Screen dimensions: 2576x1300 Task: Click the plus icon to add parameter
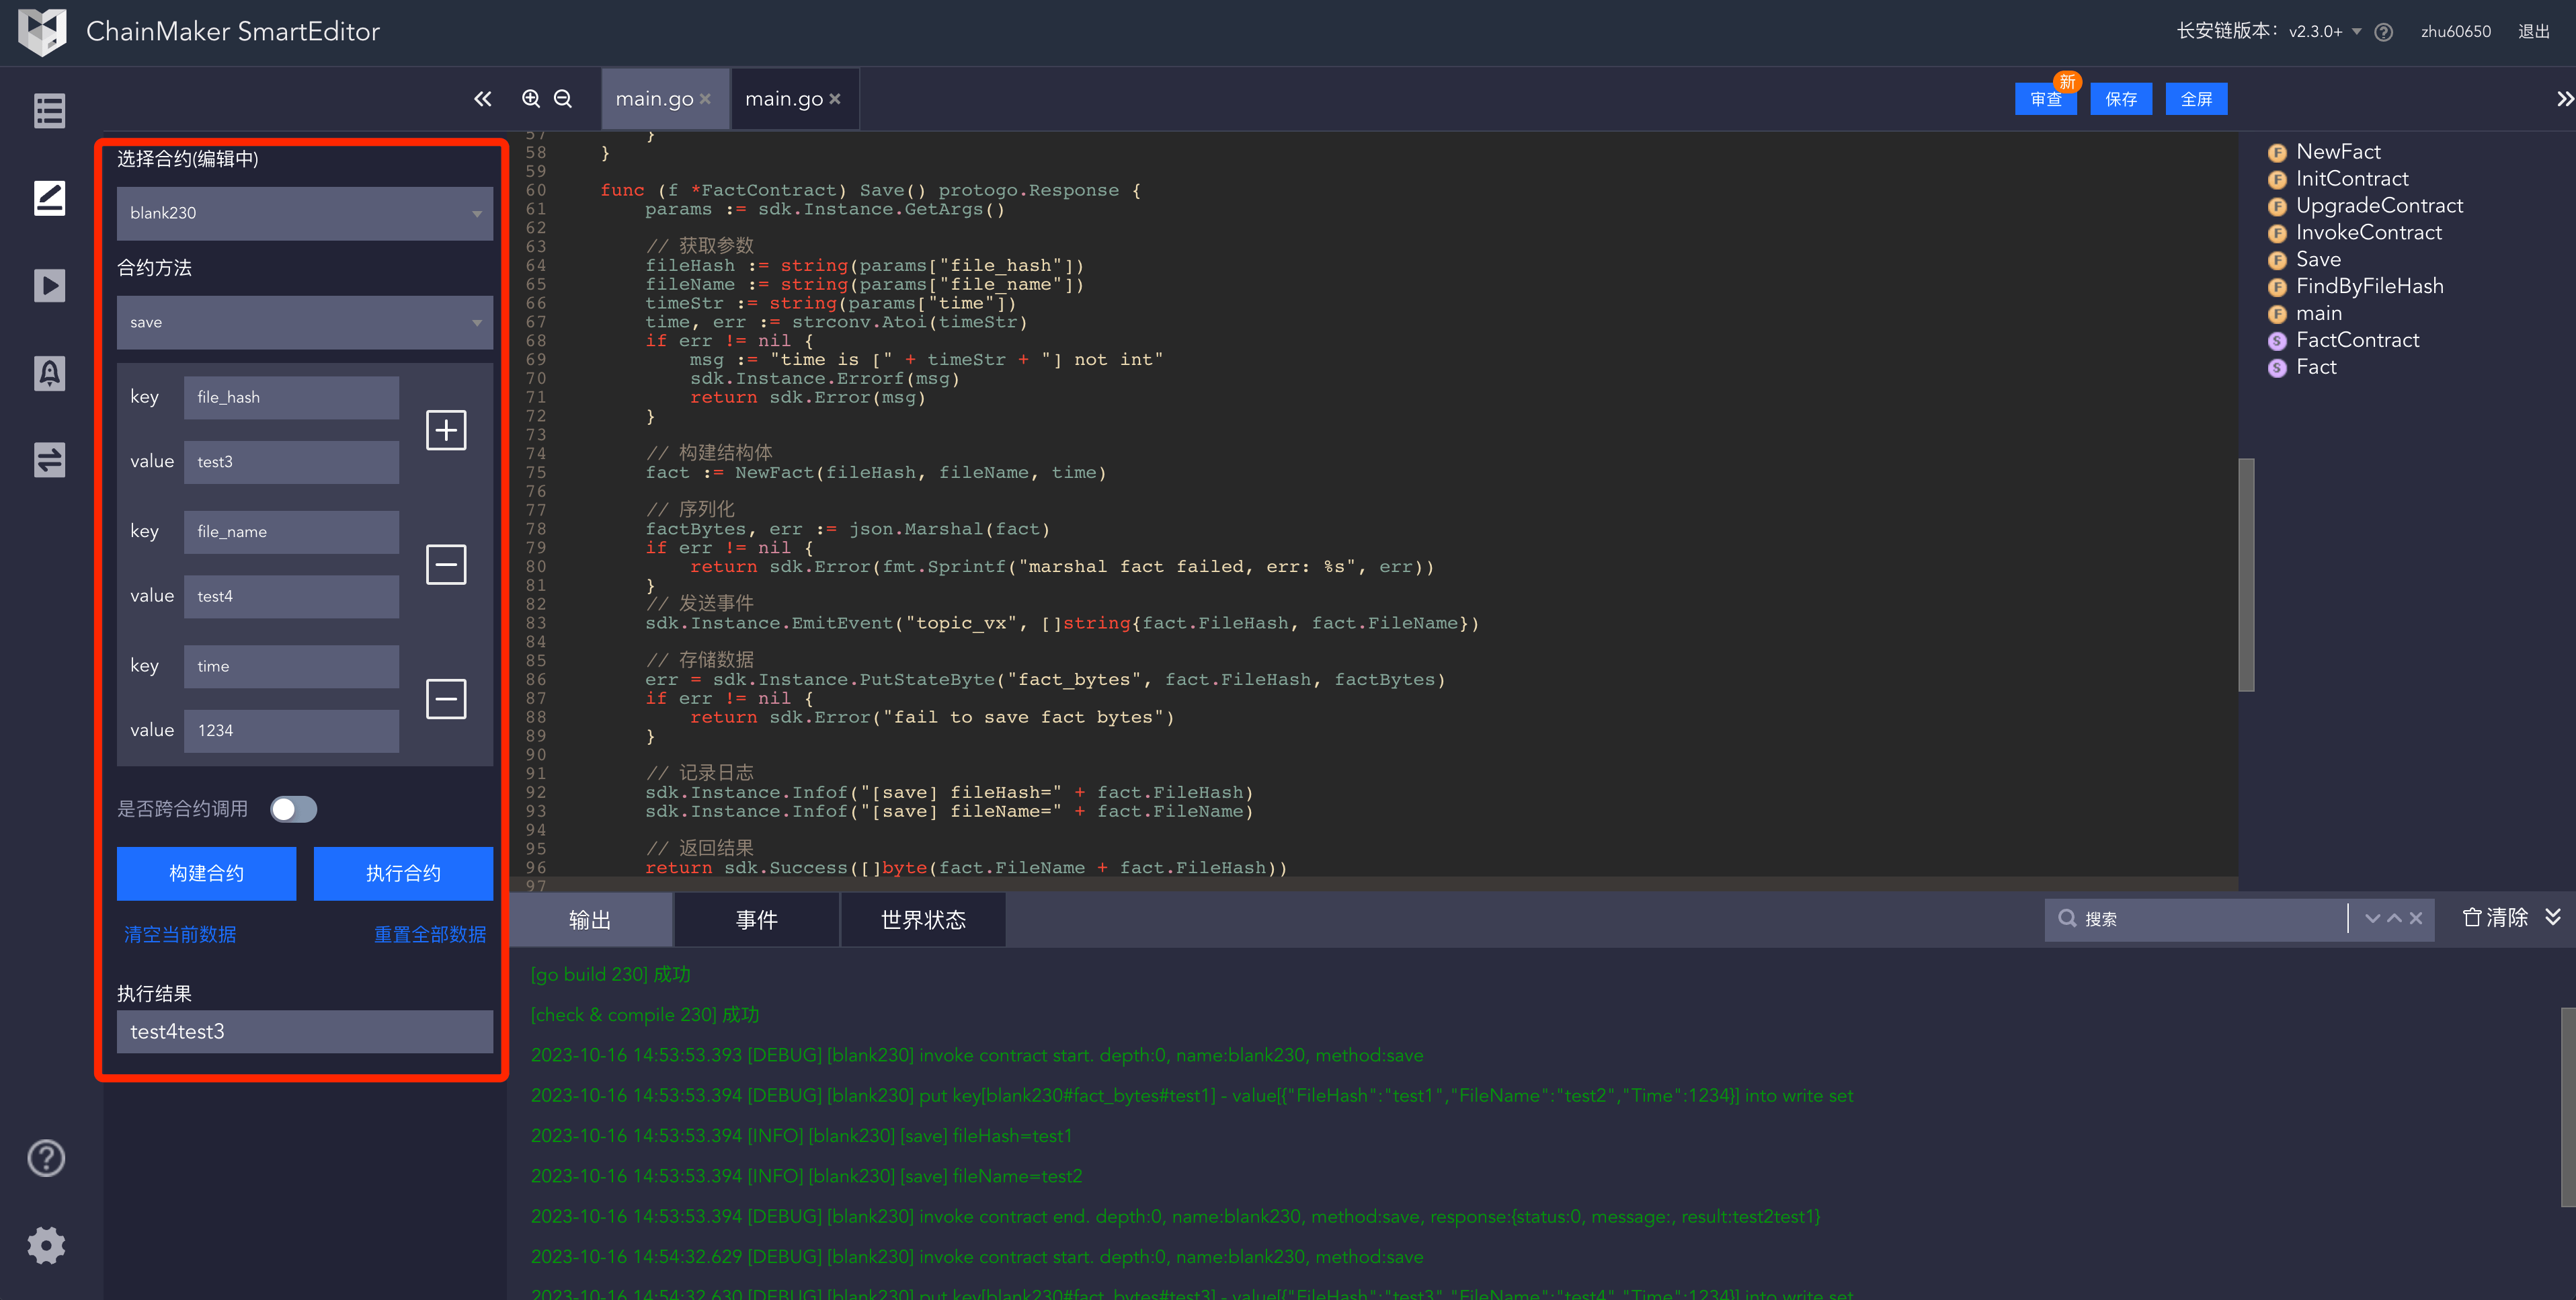pos(446,430)
